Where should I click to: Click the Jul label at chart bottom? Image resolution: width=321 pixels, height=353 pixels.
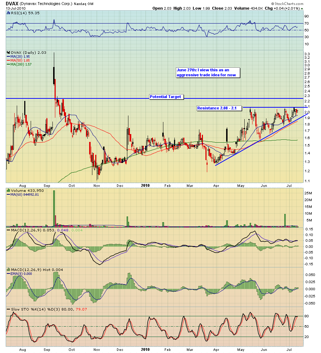(x=289, y=350)
